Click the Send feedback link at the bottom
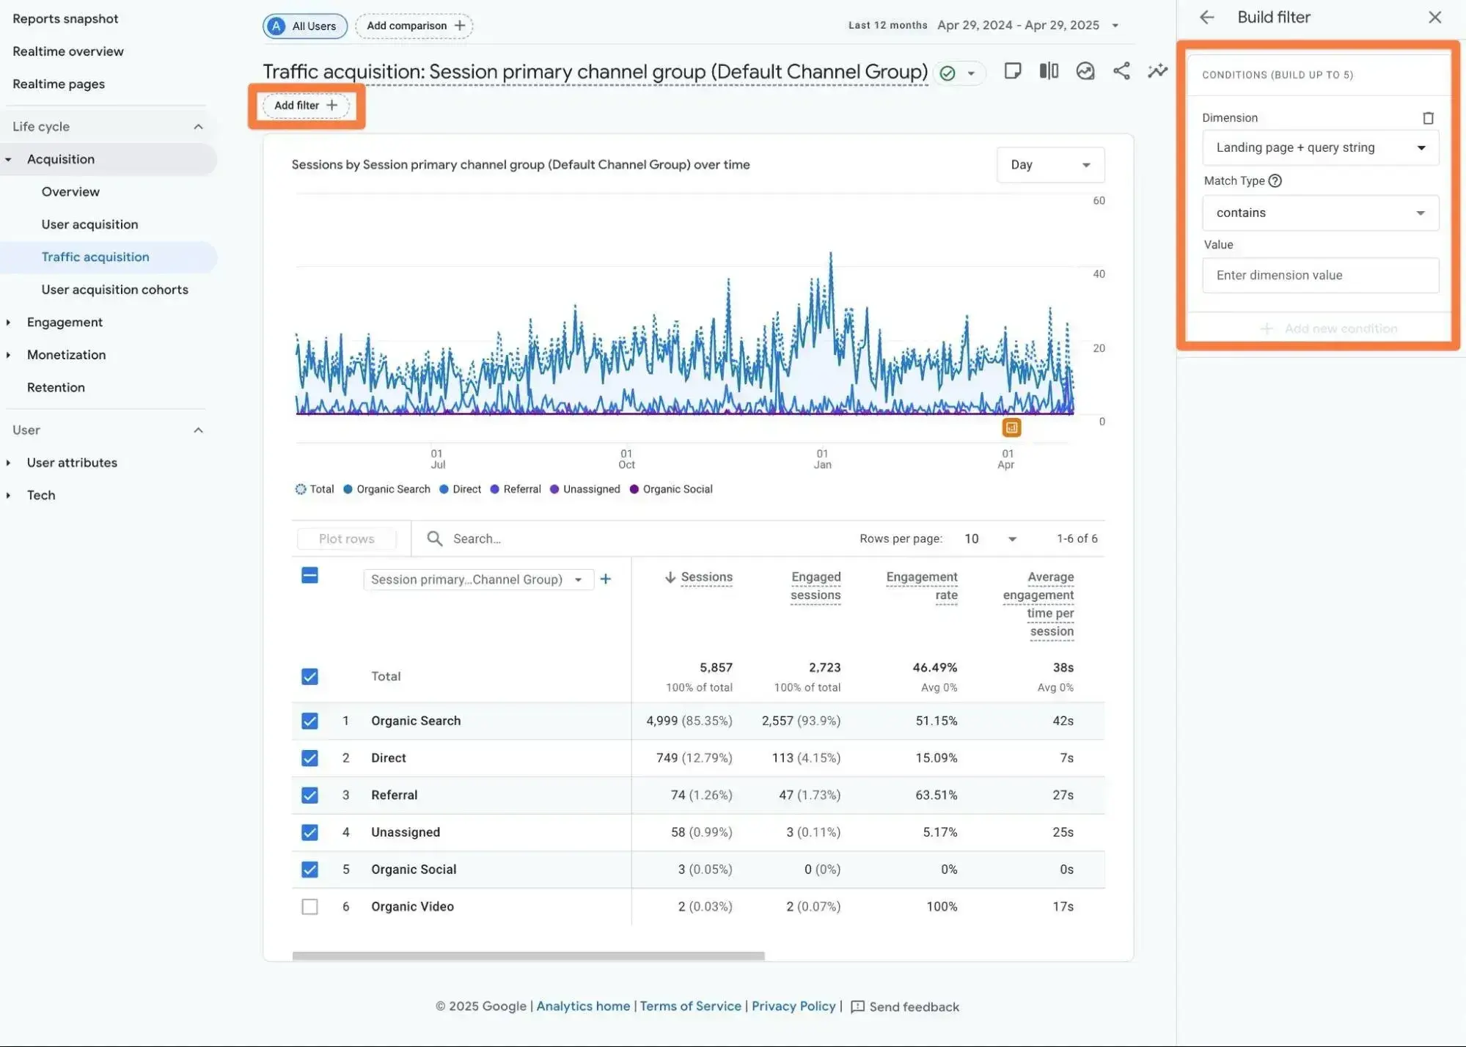 914,1006
